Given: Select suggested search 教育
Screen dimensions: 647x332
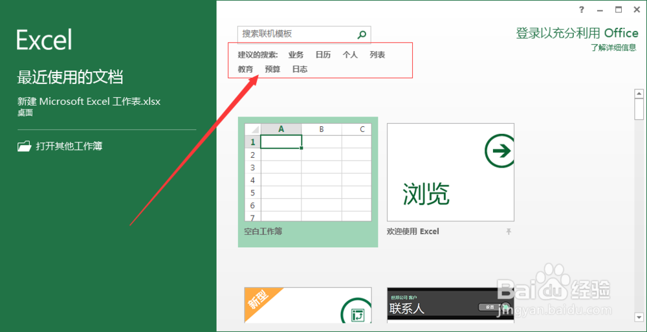Looking at the screenshot, I should tap(245, 69).
